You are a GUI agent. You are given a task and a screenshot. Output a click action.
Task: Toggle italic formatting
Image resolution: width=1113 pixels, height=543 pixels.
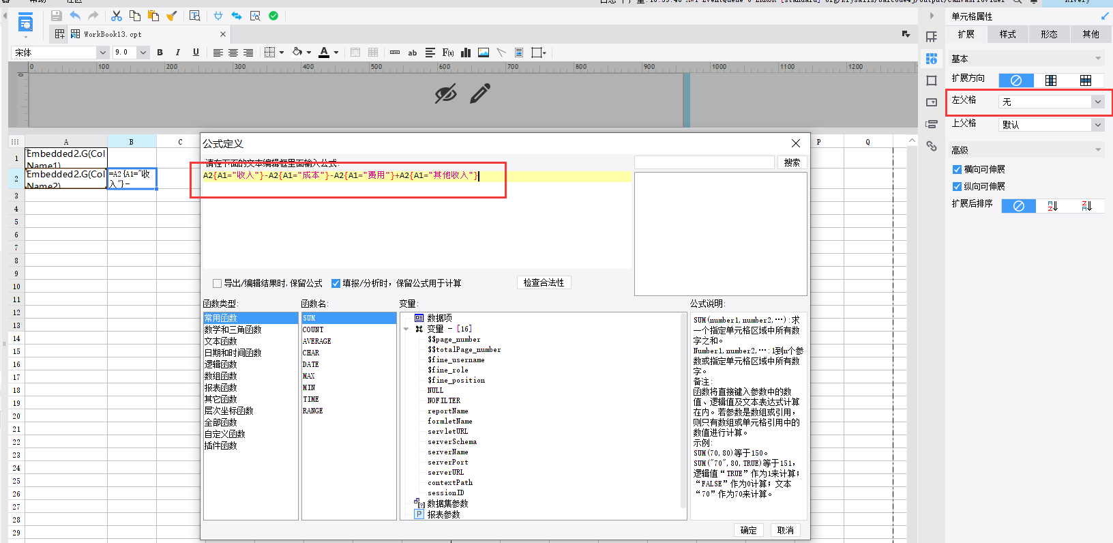click(178, 53)
